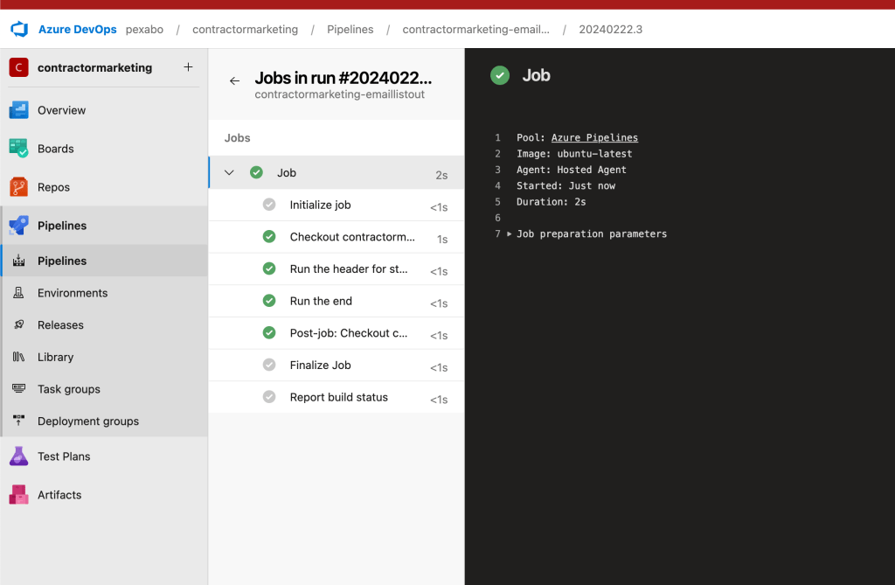Open the Deployment groups sub-item label

pos(88,421)
